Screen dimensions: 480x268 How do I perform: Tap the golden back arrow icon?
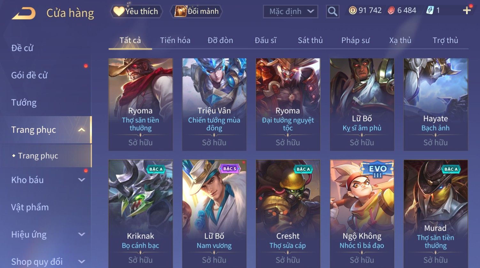point(24,13)
